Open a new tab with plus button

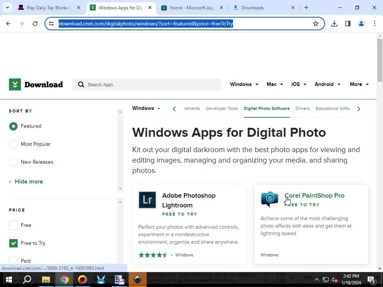(x=306, y=7)
